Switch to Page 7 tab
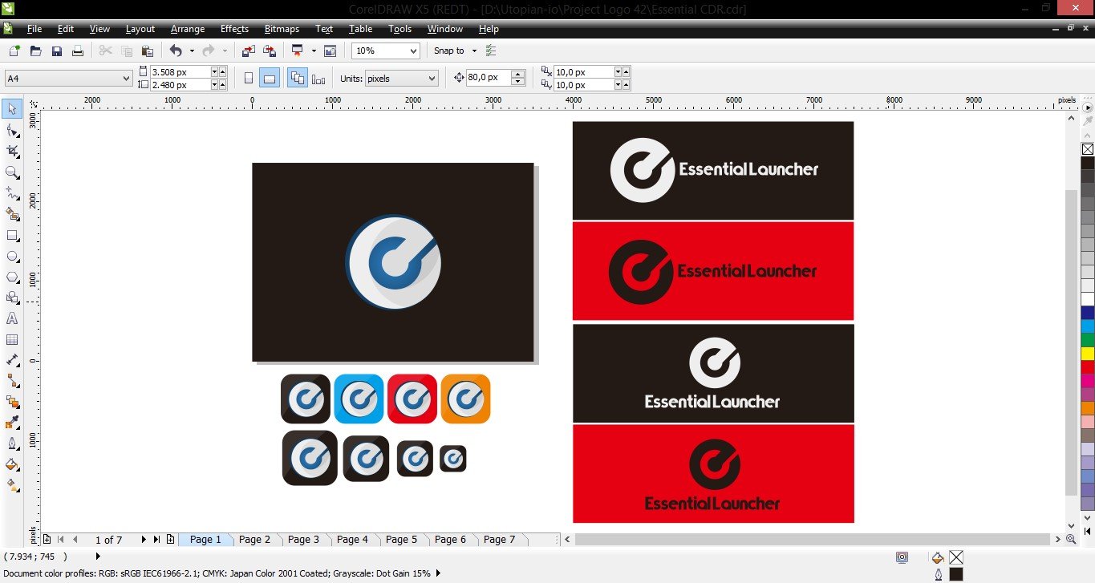 coord(500,540)
